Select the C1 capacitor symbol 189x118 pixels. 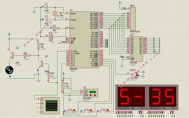[x=47, y=7]
